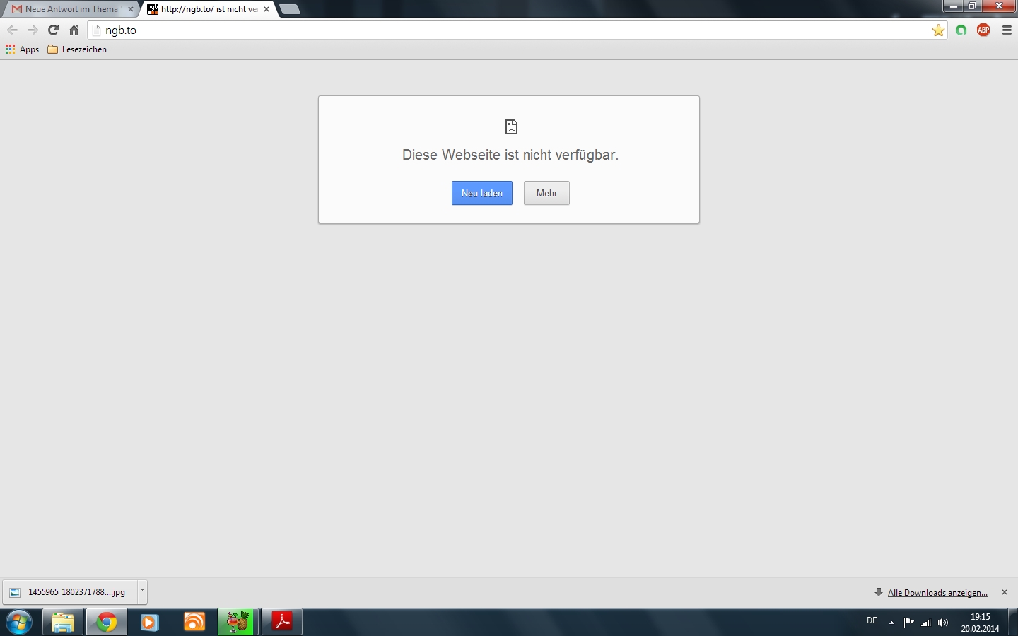
Task: Open the Apps shortcut in bookmarks bar
Action: (x=22, y=49)
